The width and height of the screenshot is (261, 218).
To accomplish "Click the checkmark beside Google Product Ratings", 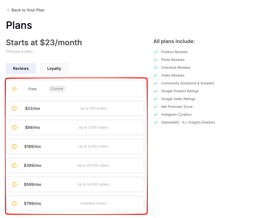I will (x=156, y=91).
